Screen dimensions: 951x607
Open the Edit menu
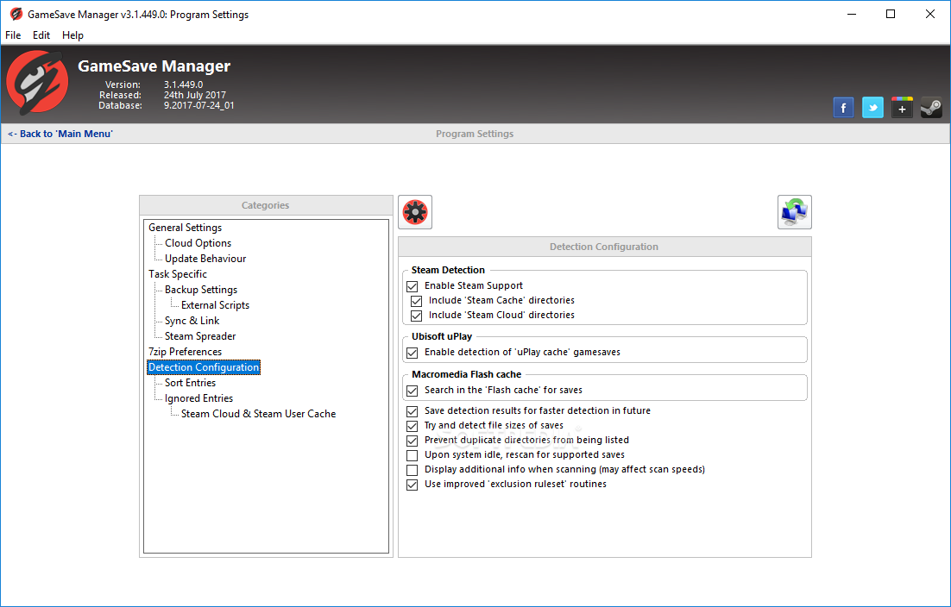(x=41, y=35)
